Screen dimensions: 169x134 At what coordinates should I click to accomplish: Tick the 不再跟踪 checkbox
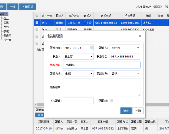(112, 101)
